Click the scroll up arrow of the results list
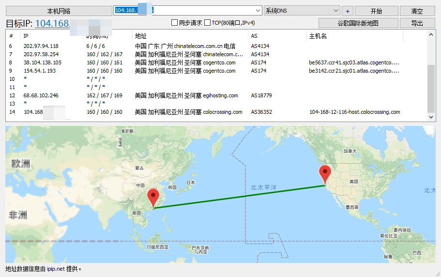 tap(431, 34)
